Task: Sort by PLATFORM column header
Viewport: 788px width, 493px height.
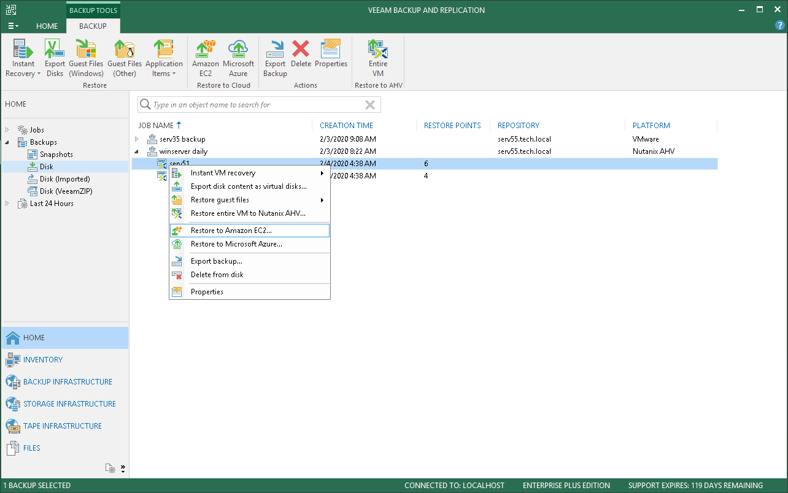Action: [651, 126]
